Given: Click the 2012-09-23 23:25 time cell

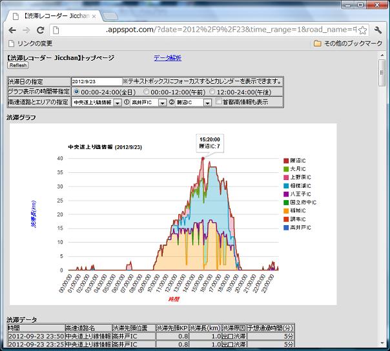Looking at the screenshot, I should [36, 345].
